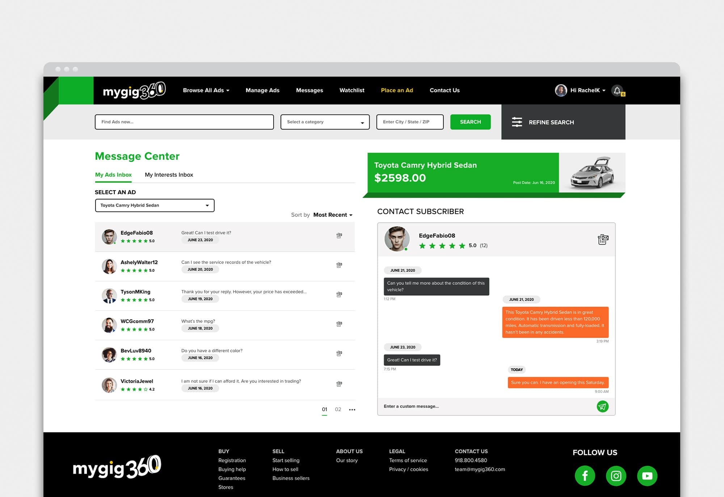Open the Select a category dropdown

coord(325,122)
